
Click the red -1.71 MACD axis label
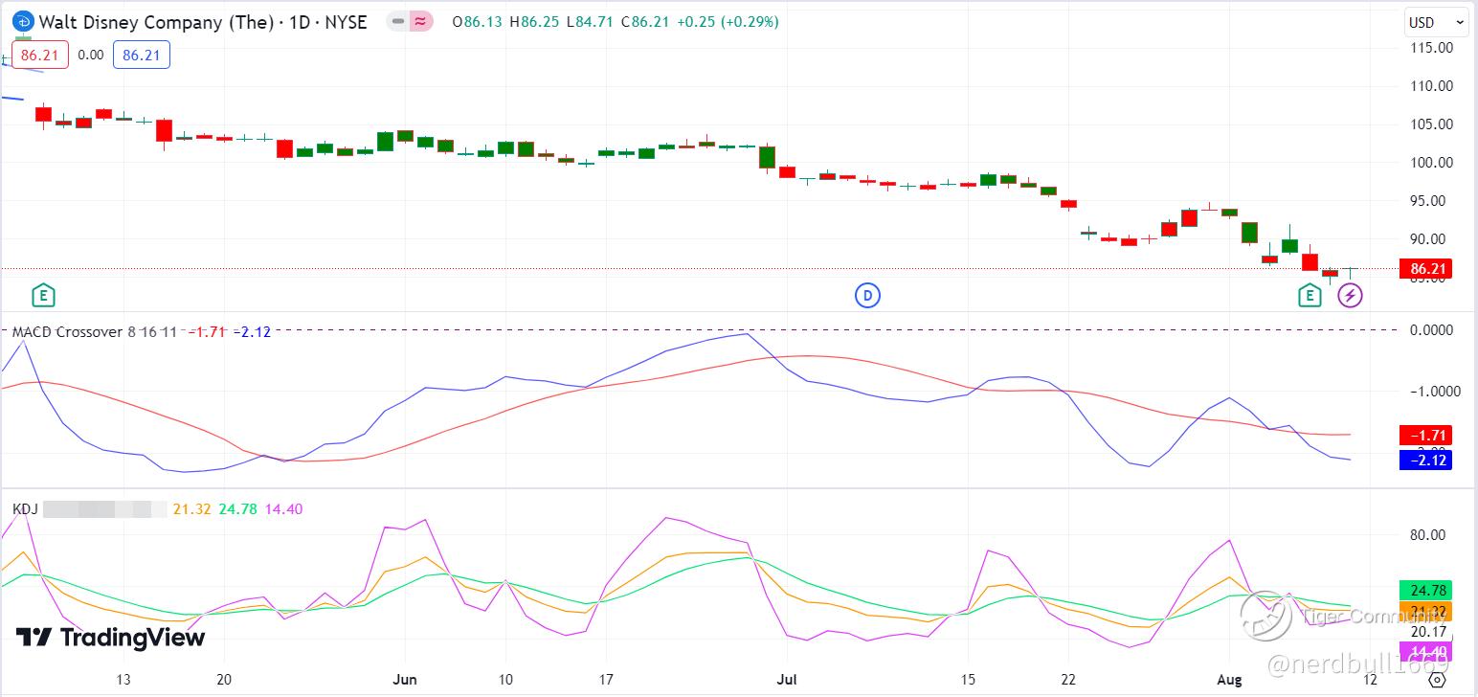click(x=1425, y=435)
